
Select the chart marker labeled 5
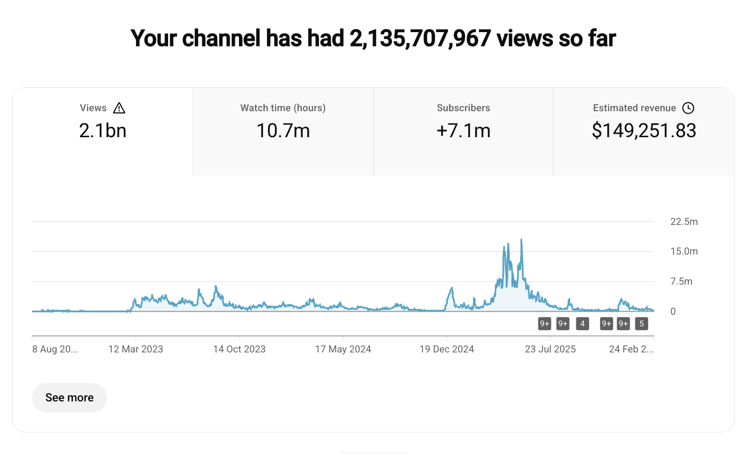641,324
